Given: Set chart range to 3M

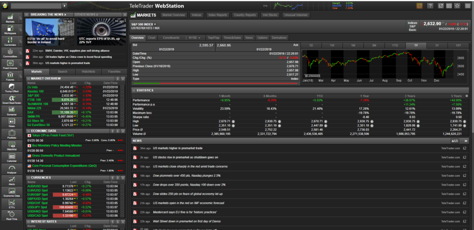Looking at the screenshot, I should pyautogui.click(x=374, y=46).
